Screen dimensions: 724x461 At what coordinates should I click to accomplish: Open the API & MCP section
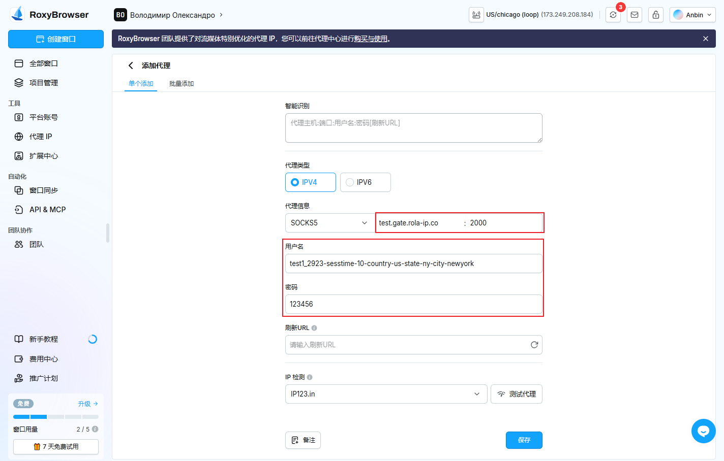click(x=47, y=209)
